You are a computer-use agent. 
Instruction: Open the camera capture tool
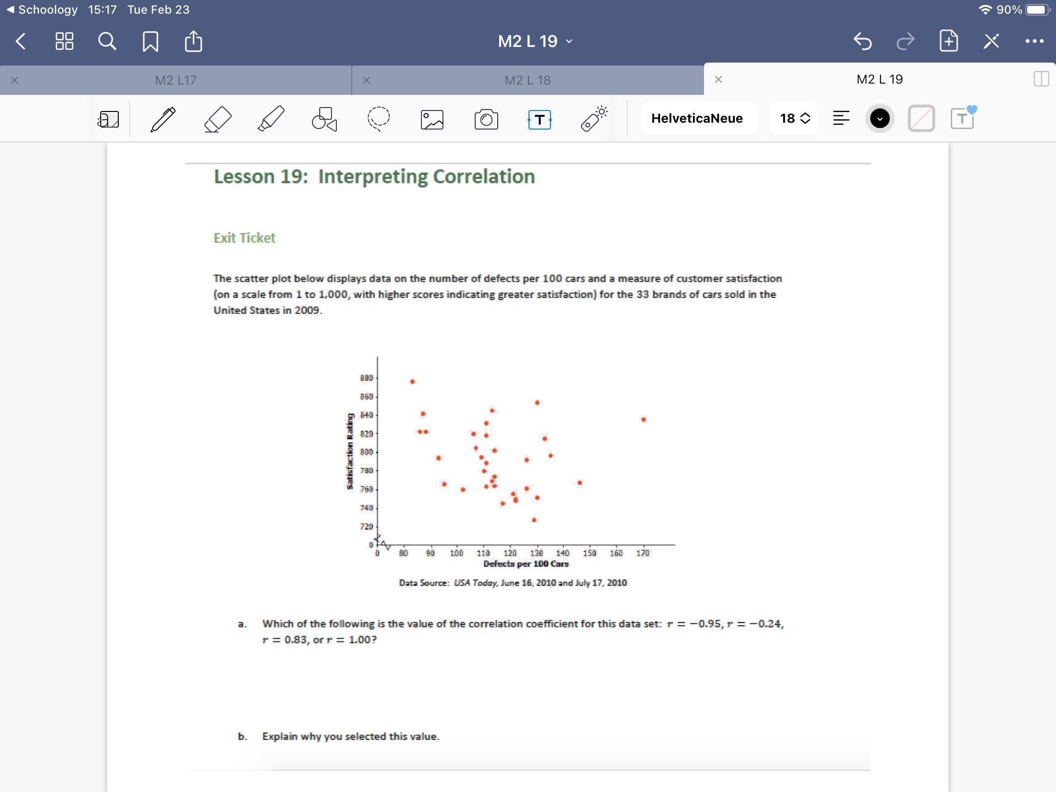486,119
